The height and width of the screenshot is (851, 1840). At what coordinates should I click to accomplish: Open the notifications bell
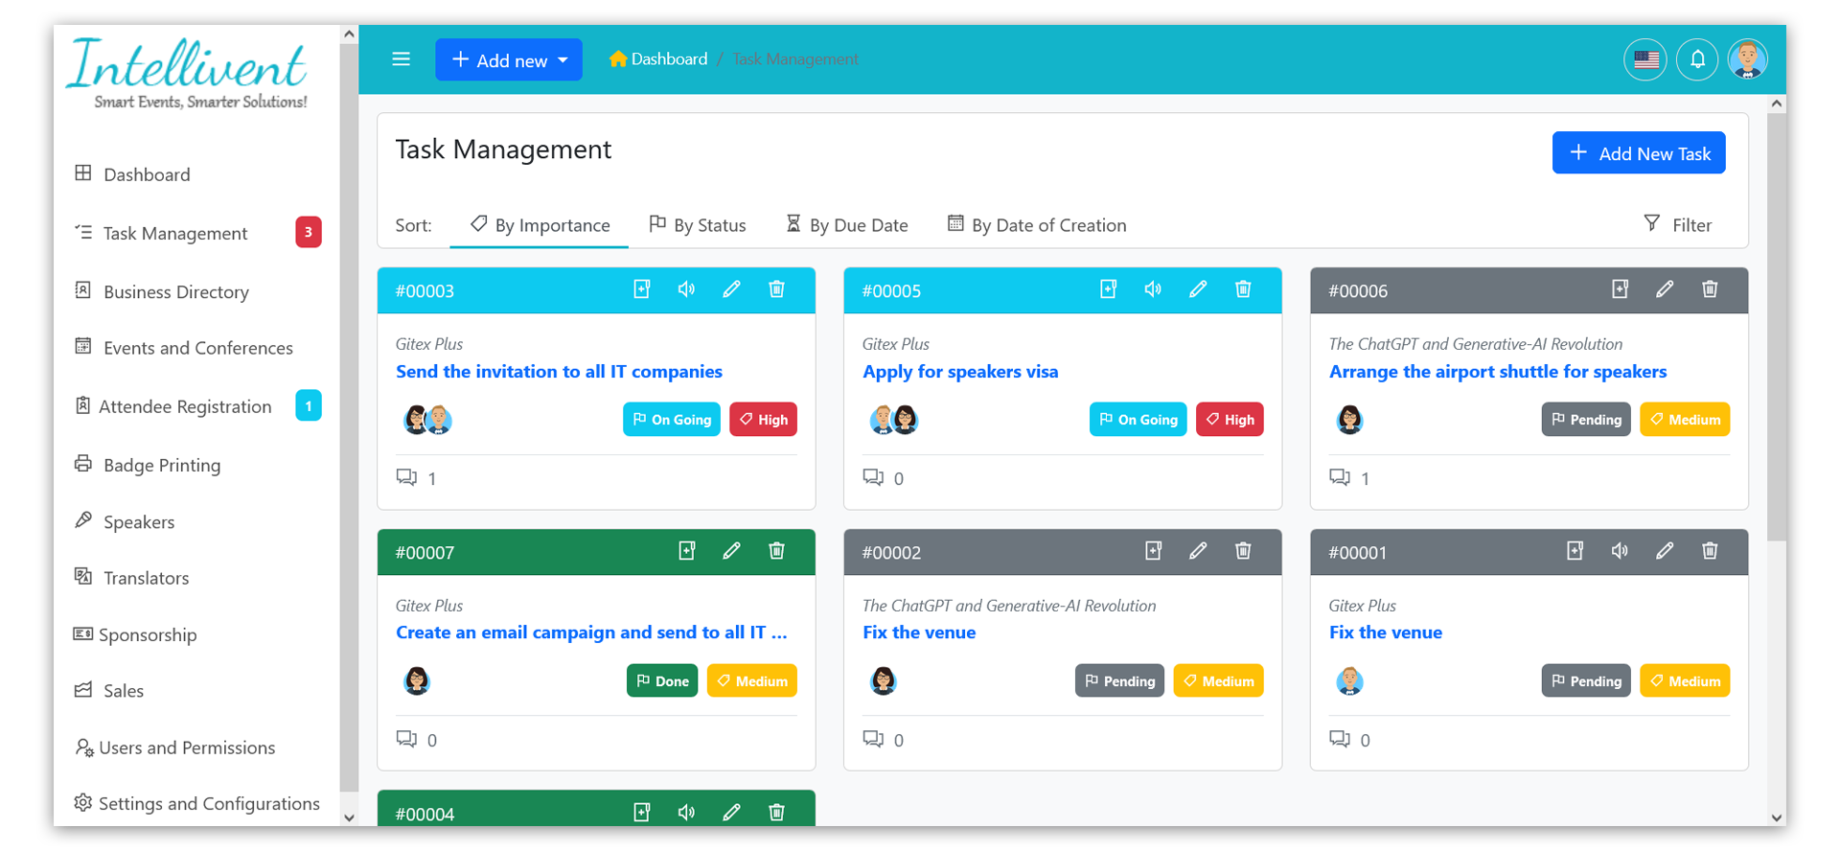(x=1697, y=59)
